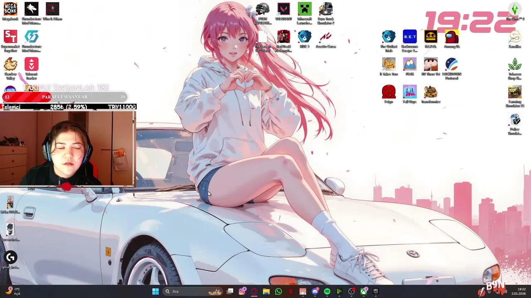The height and width of the screenshot is (298, 531).
Task: Launch It Takes Two shortcut
Action: pos(389,65)
